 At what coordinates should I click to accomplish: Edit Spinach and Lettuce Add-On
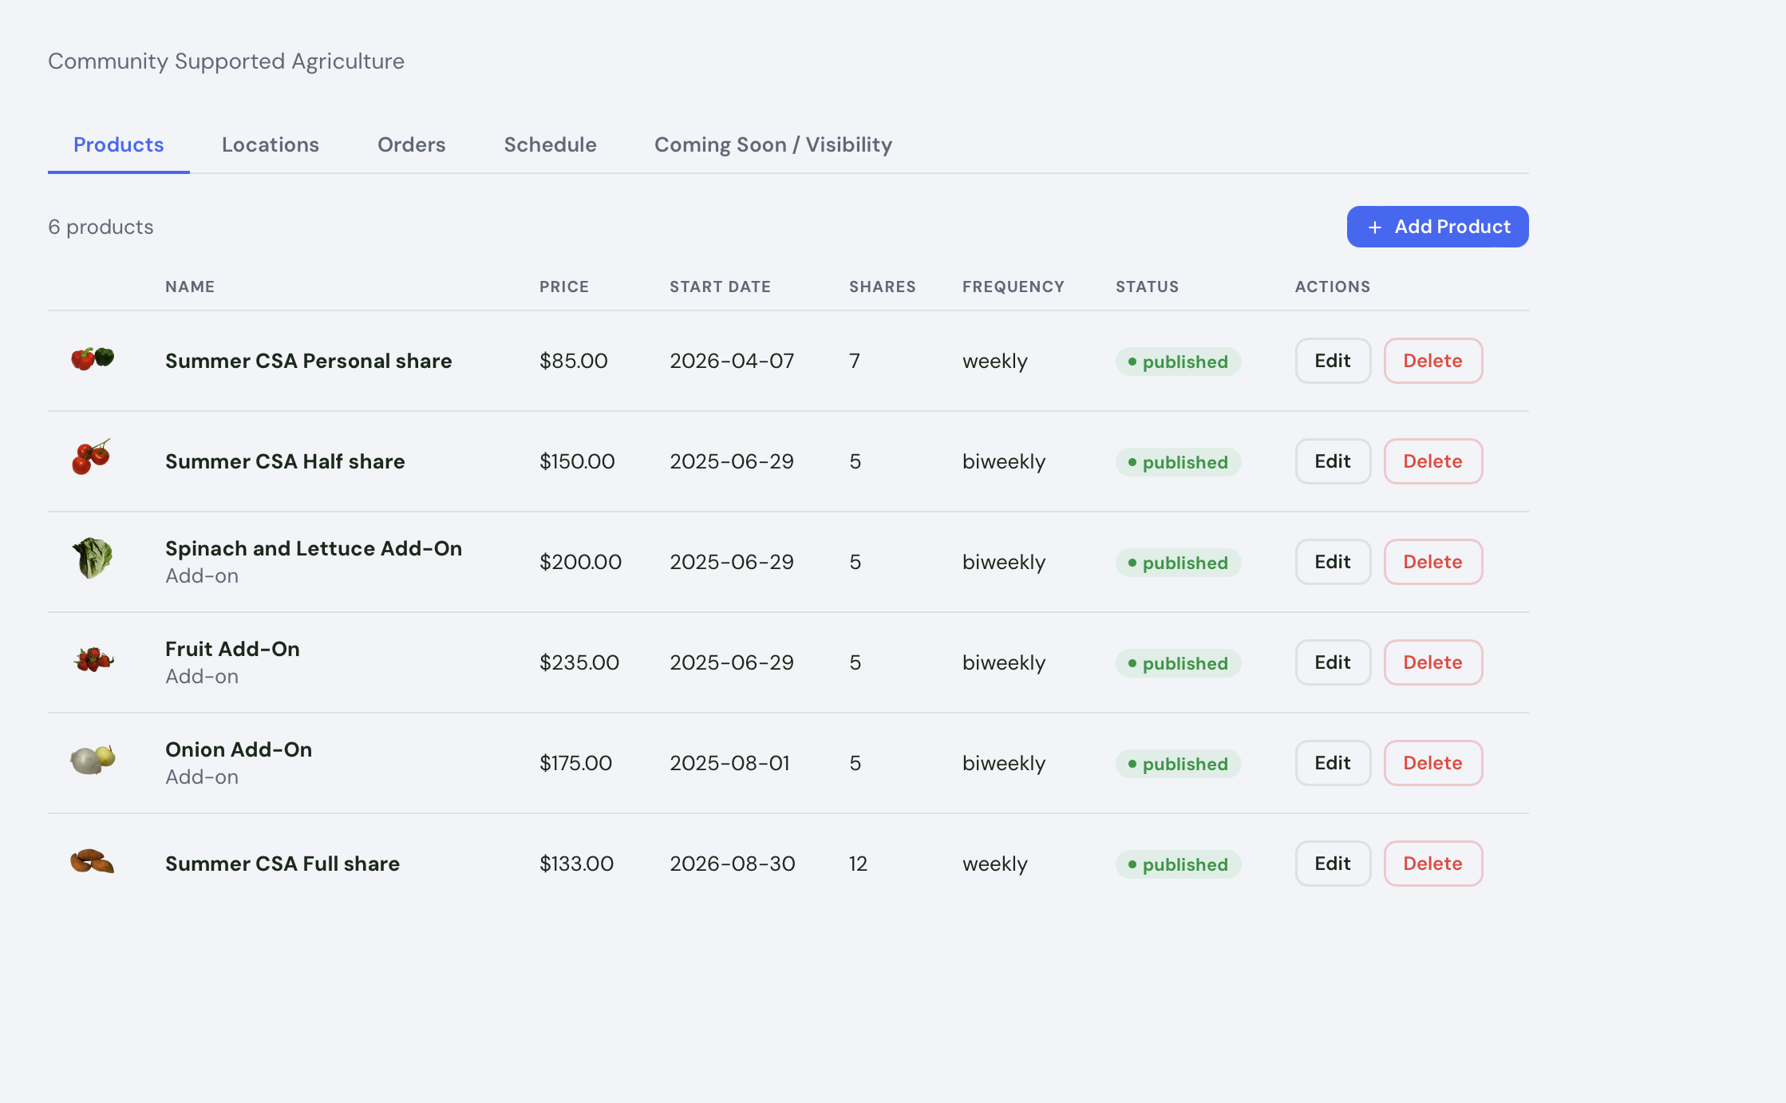(x=1333, y=562)
